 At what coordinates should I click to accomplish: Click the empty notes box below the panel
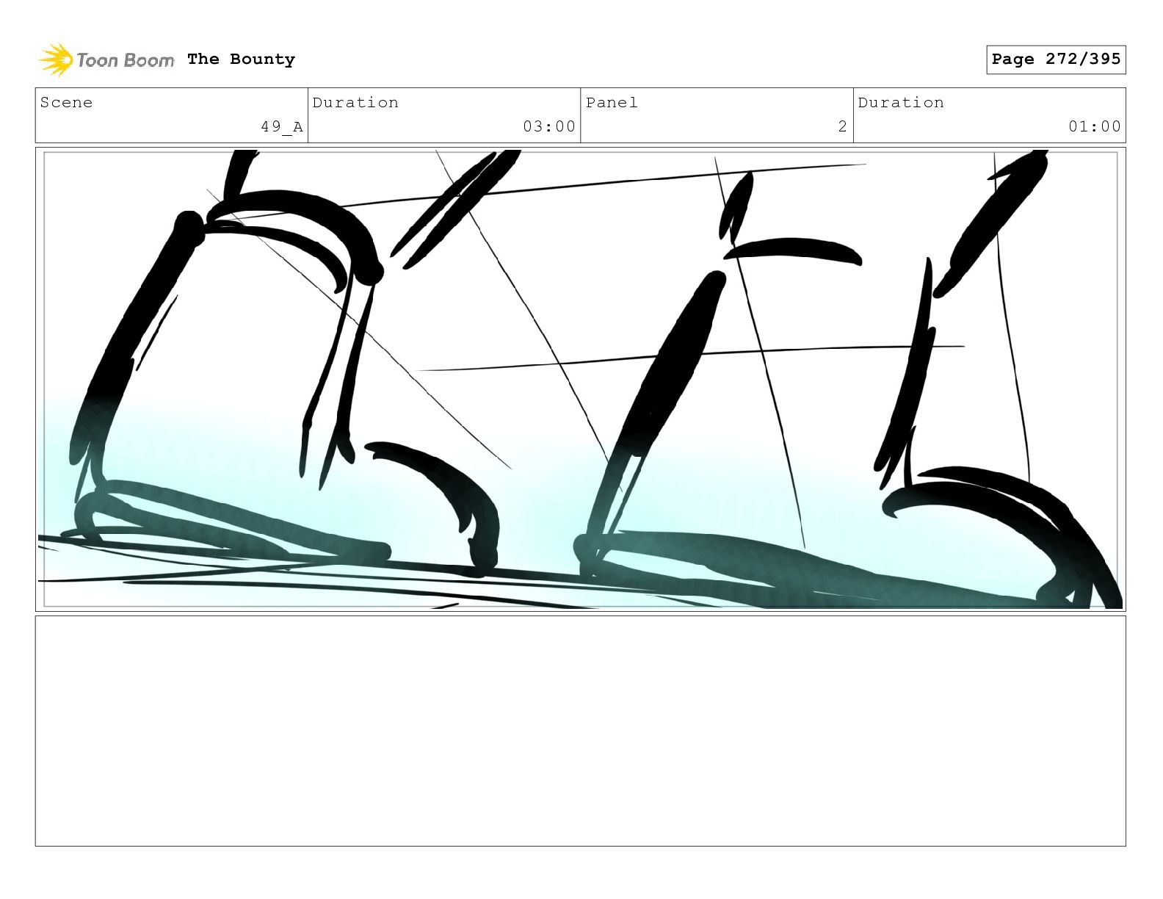click(x=580, y=731)
